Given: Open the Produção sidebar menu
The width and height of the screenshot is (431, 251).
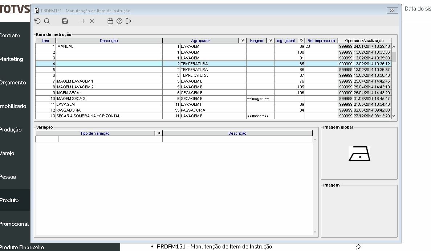Looking at the screenshot, I should pyautogui.click(x=11, y=130).
